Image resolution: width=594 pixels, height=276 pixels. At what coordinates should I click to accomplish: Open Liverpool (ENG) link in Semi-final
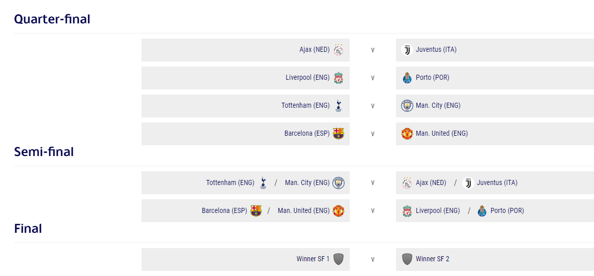(x=437, y=211)
